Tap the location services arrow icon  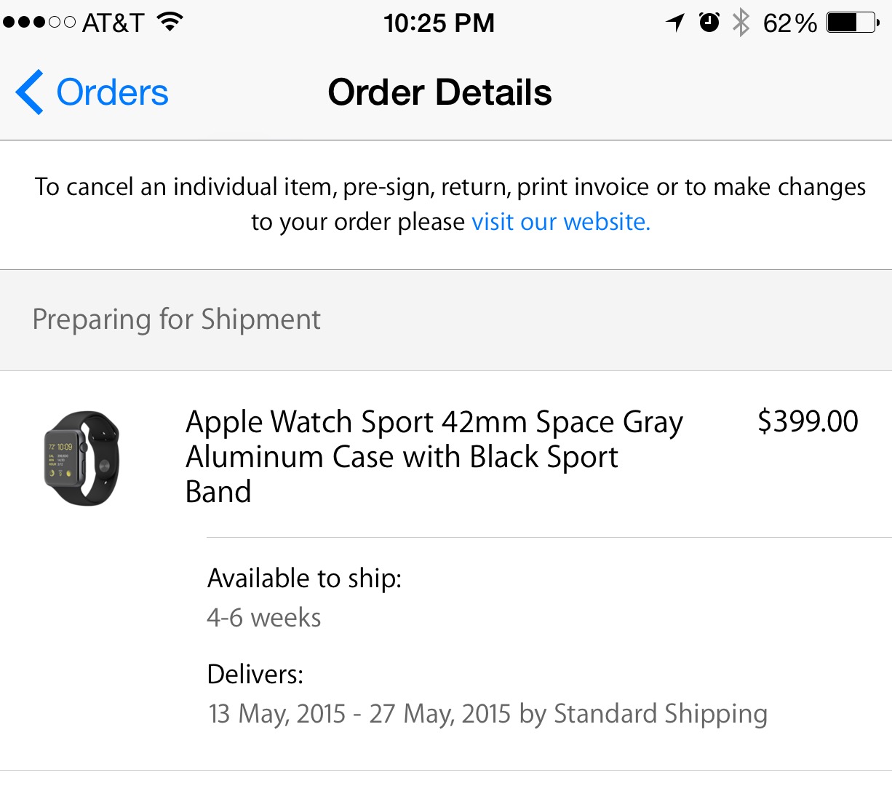pos(675,23)
